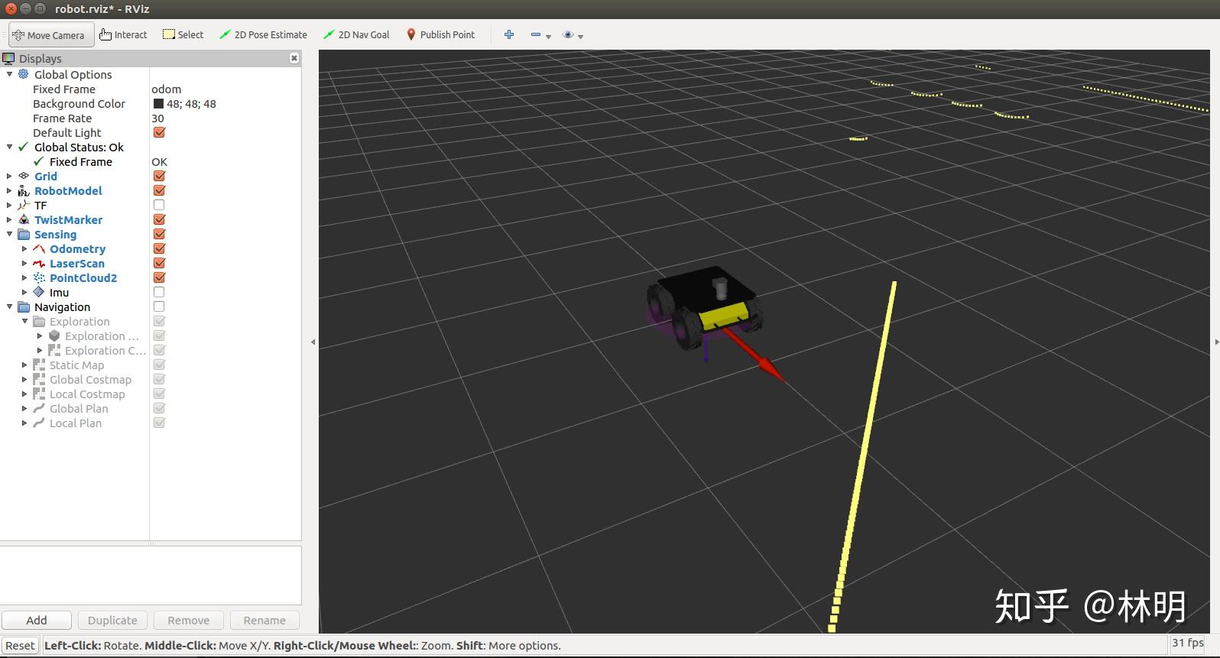1220x658 pixels.
Task: Click the Global Costmap icon
Action: point(39,379)
